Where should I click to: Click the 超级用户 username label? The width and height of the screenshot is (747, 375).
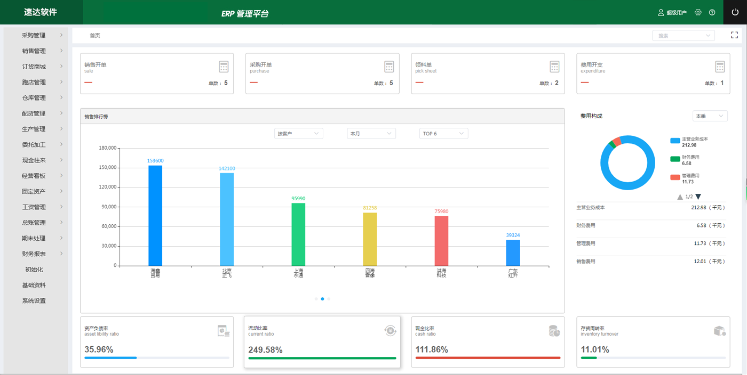click(677, 13)
